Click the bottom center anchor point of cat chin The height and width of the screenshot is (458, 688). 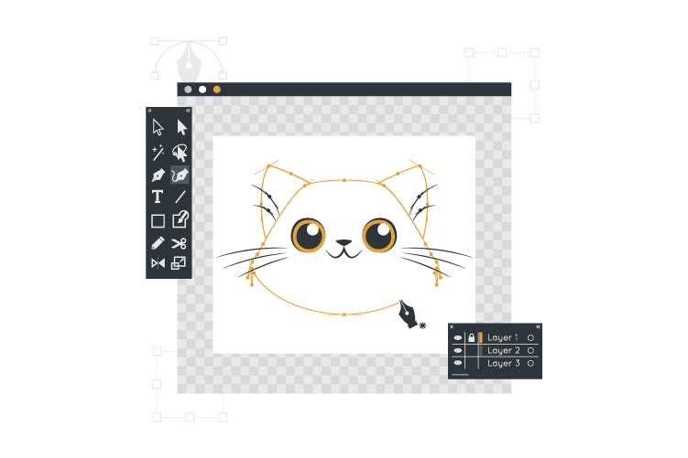(x=344, y=314)
